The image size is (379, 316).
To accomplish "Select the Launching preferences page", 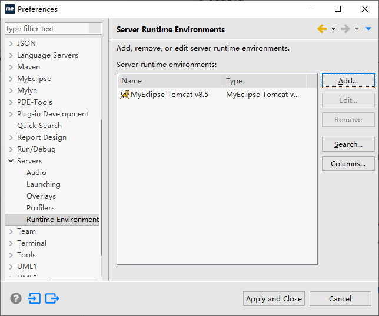I will [x=43, y=184].
